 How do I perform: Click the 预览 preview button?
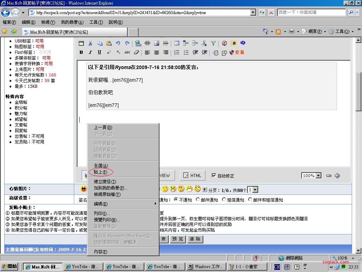coord(178,239)
